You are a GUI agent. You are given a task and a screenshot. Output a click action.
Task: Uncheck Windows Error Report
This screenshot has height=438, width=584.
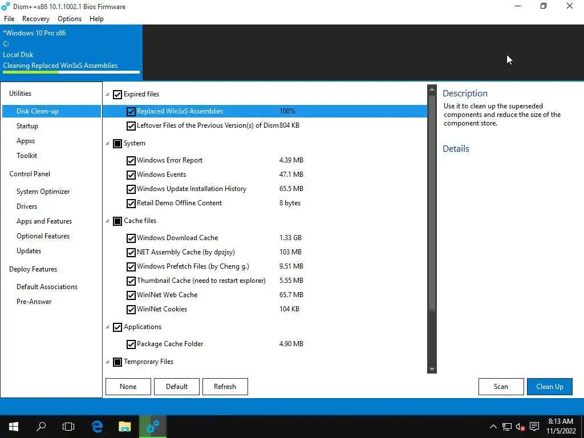click(x=131, y=160)
